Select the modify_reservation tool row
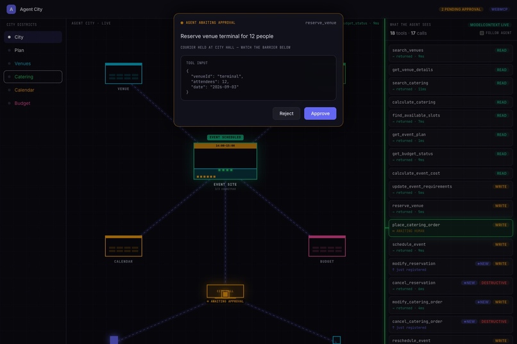 (450, 266)
